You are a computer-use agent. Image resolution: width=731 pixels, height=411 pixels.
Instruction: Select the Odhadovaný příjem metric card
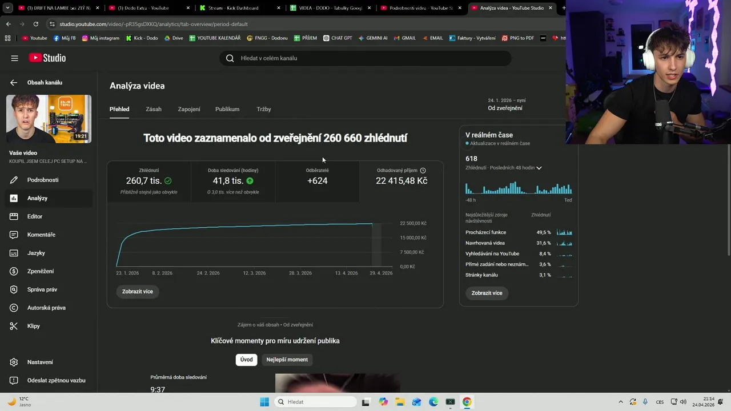click(x=401, y=182)
